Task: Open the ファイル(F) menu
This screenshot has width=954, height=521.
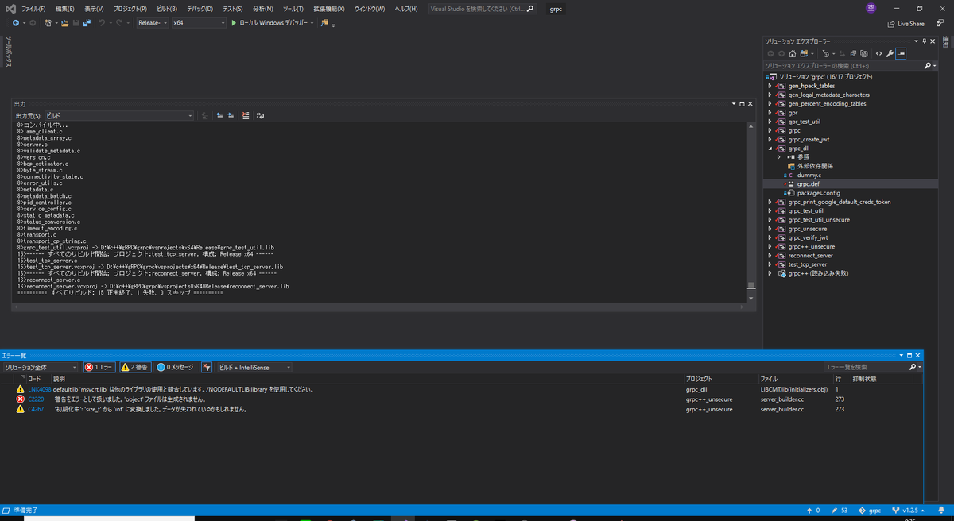Action: pyautogui.click(x=33, y=8)
